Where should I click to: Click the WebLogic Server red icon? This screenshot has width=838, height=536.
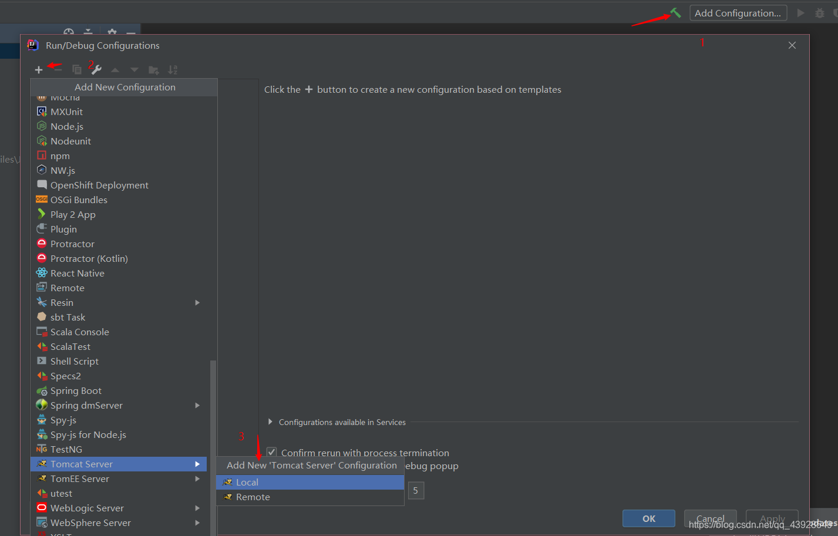pos(42,508)
